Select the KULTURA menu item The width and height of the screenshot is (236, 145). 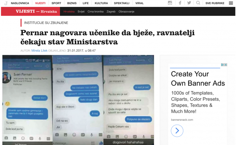point(102,3)
